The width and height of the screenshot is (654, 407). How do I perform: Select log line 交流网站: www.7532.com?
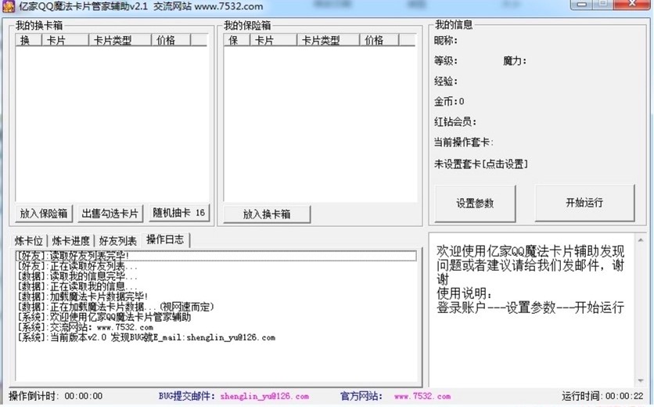point(216,327)
